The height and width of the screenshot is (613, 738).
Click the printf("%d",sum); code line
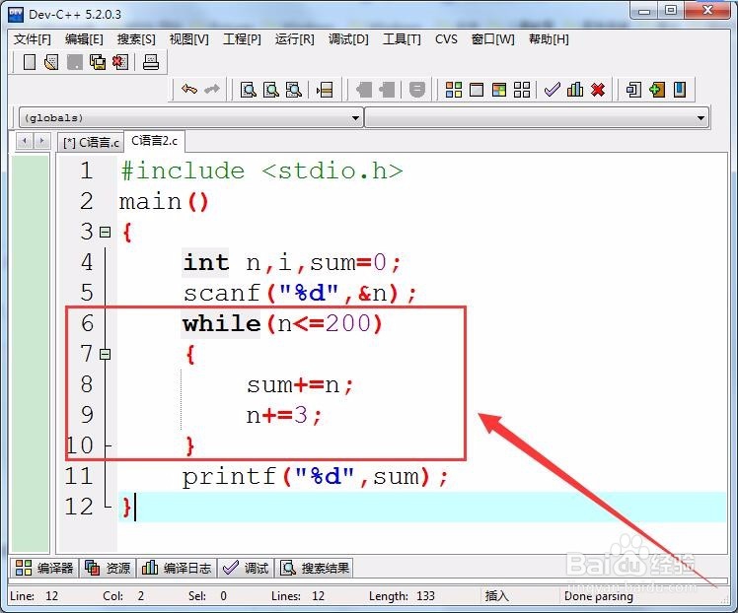pos(315,476)
